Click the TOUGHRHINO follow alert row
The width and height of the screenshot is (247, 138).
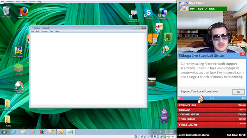click(212, 119)
